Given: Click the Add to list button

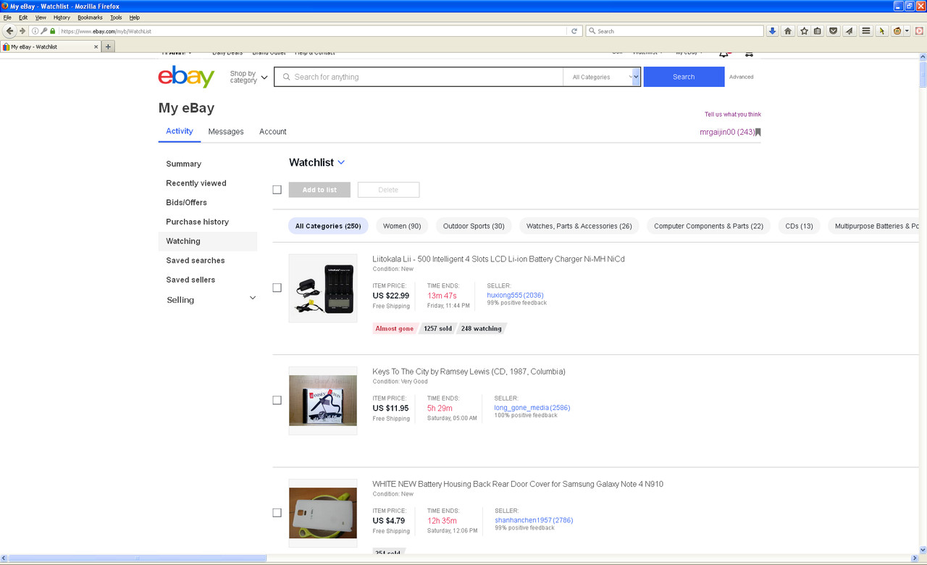Looking at the screenshot, I should tap(319, 190).
